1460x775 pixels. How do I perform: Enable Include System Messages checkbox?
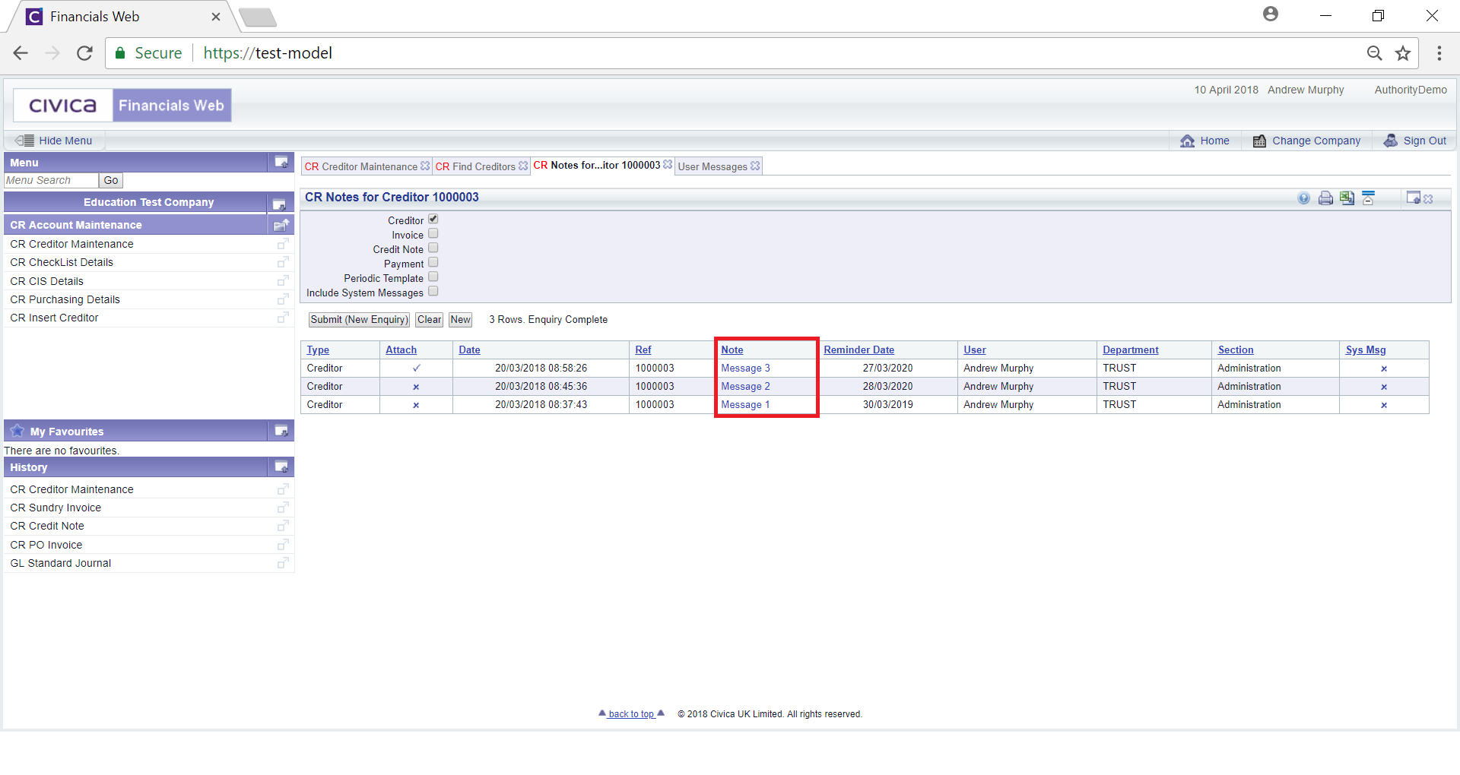point(433,292)
